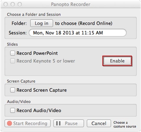Click the Log in button

point(41,23)
